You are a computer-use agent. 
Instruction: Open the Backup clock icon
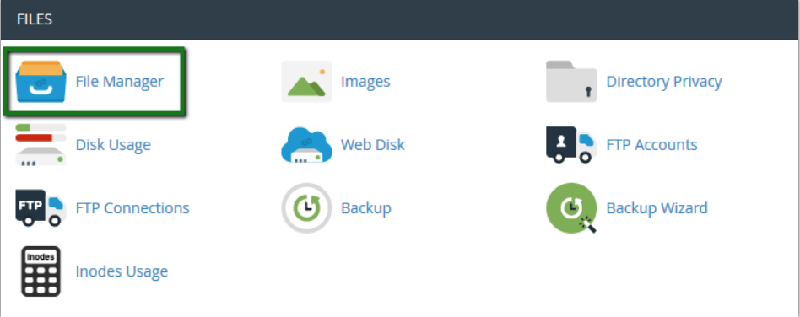(306, 208)
